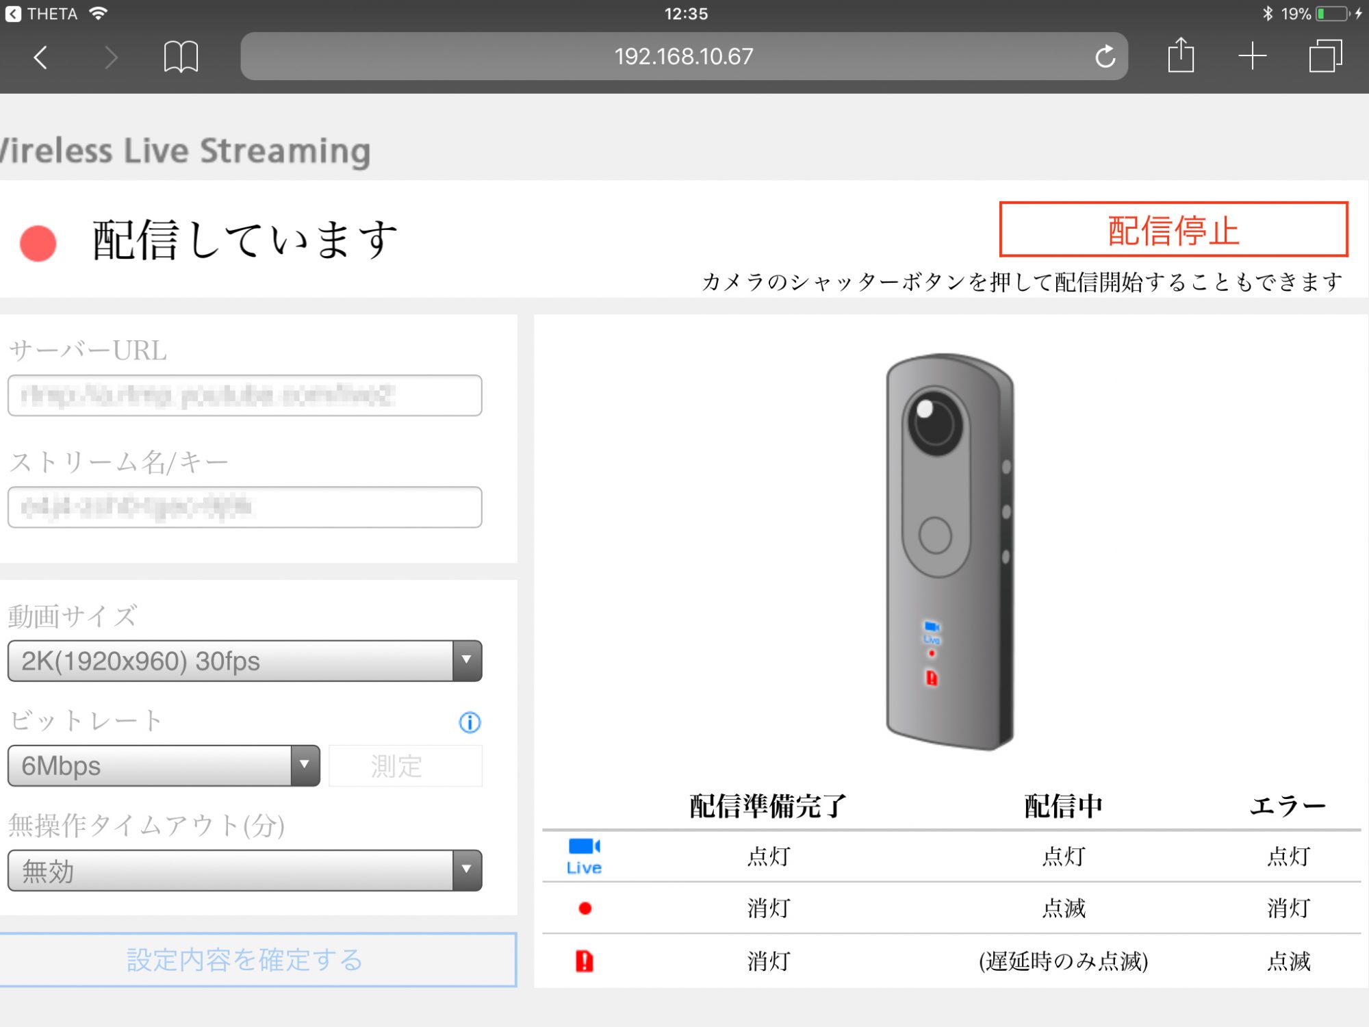The height and width of the screenshot is (1027, 1369).
Task: Click red exclamation error indicator in table
Action: pos(585,961)
